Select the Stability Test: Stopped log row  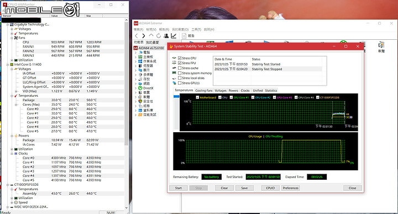268,69
